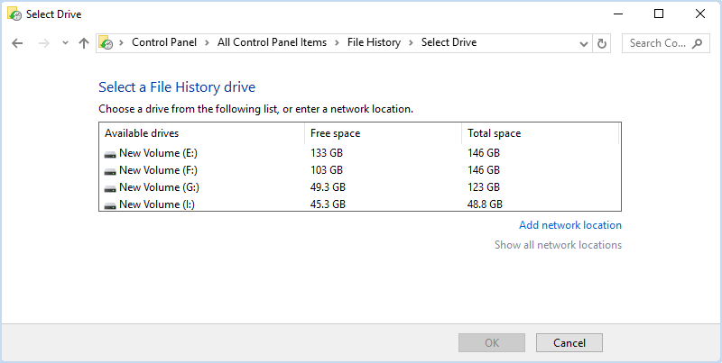Go up one level with Up arrow
The height and width of the screenshot is (363, 722).
[83, 43]
